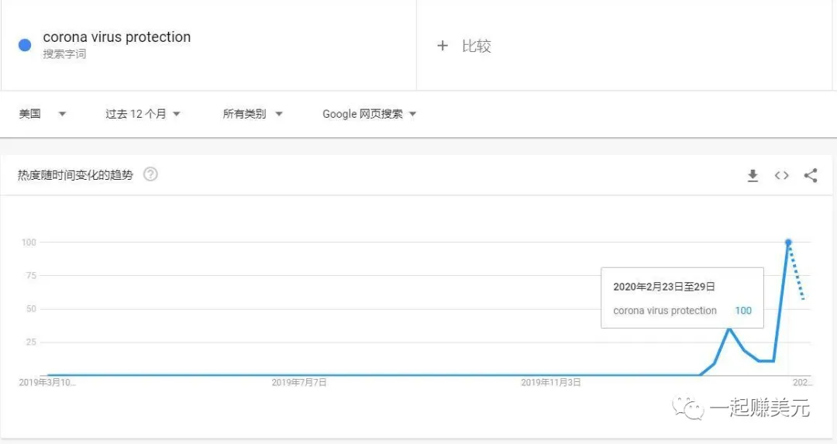Image resolution: width=837 pixels, height=444 pixels.
Task: Click the 2019年7月7日 axis label
Action: [x=299, y=382]
